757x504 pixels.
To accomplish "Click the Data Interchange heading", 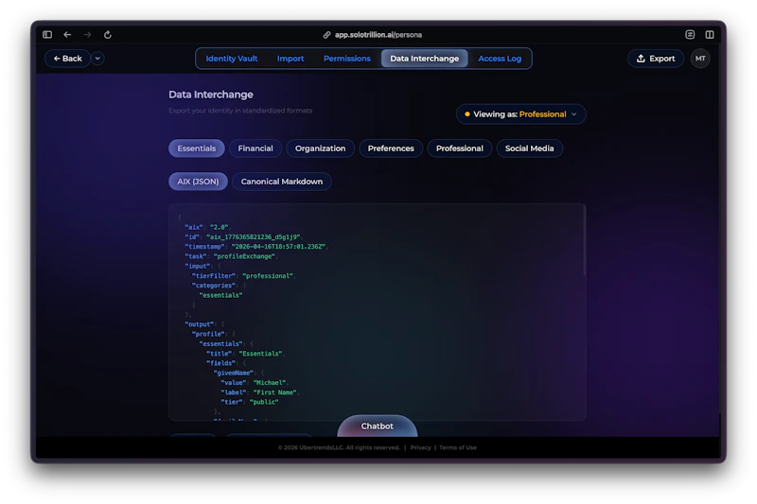I will pyautogui.click(x=210, y=95).
